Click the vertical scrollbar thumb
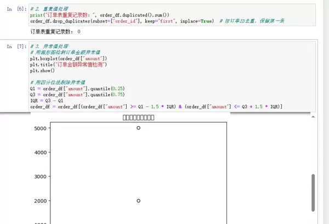The height and width of the screenshot is (224, 329). coord(313,192)
